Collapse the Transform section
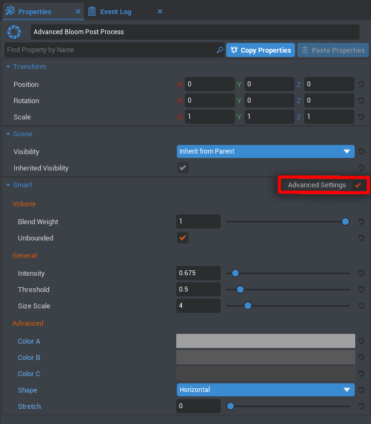Image resolution: width=371 pixels, height=424 pixels. (x=8, y=67)
